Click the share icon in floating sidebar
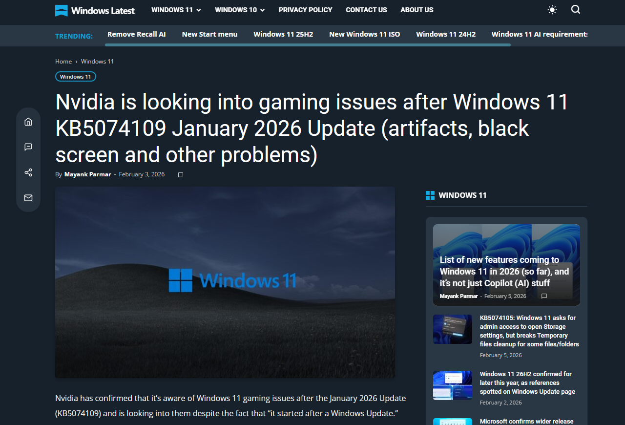The height and width of the screenshot is (425, 625). click(28, 172)
